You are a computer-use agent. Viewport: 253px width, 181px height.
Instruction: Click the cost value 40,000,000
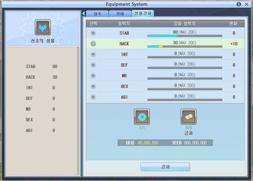148,143
